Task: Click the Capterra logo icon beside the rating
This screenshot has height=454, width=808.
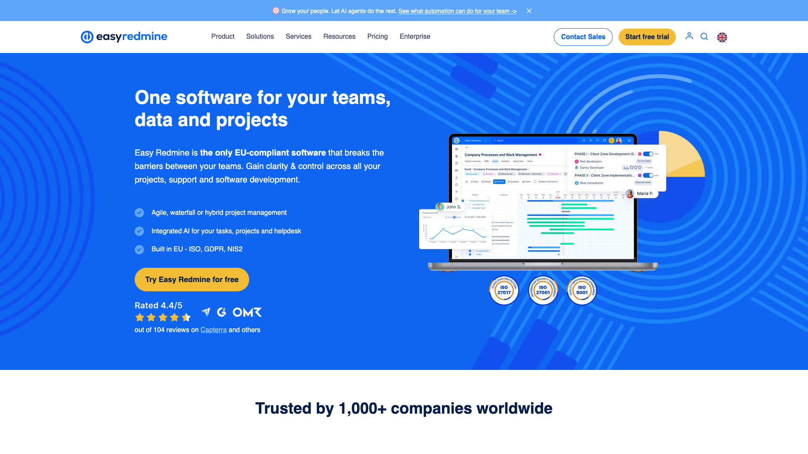Action: [206, 312]
